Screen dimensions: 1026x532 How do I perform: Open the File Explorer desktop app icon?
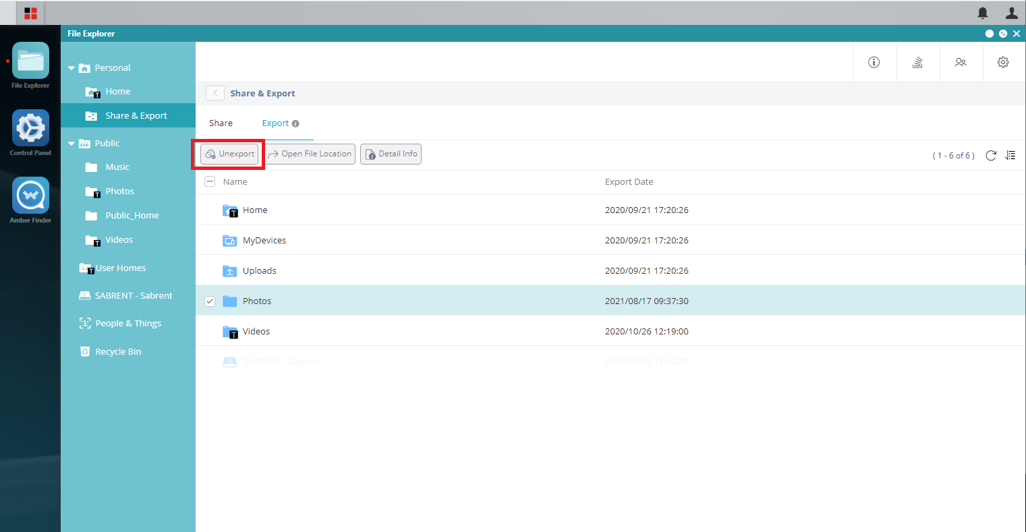[x=30, y=61]
